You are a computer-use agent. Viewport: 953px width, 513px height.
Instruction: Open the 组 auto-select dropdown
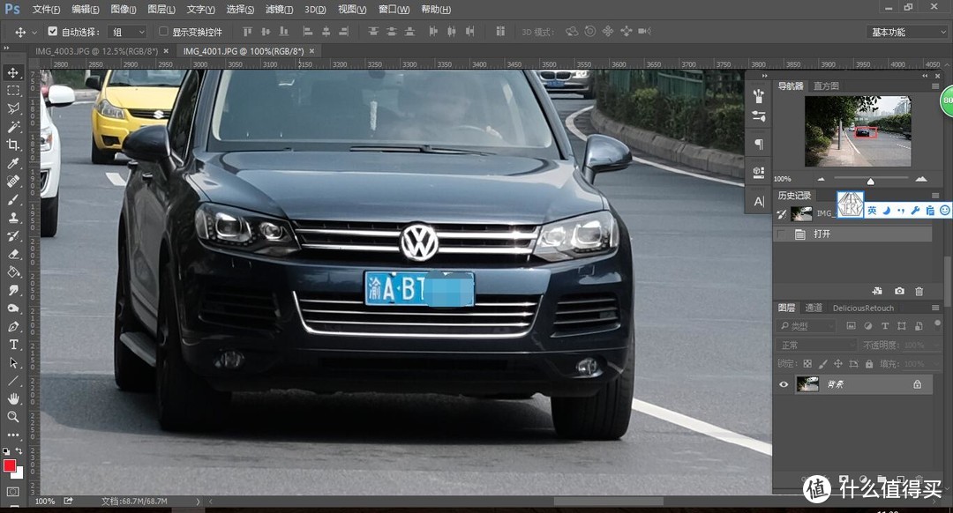coord(127,32)
